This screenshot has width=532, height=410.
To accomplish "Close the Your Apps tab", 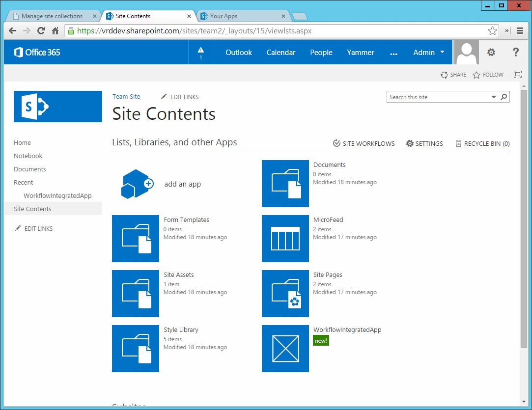I will click(283, 16).
